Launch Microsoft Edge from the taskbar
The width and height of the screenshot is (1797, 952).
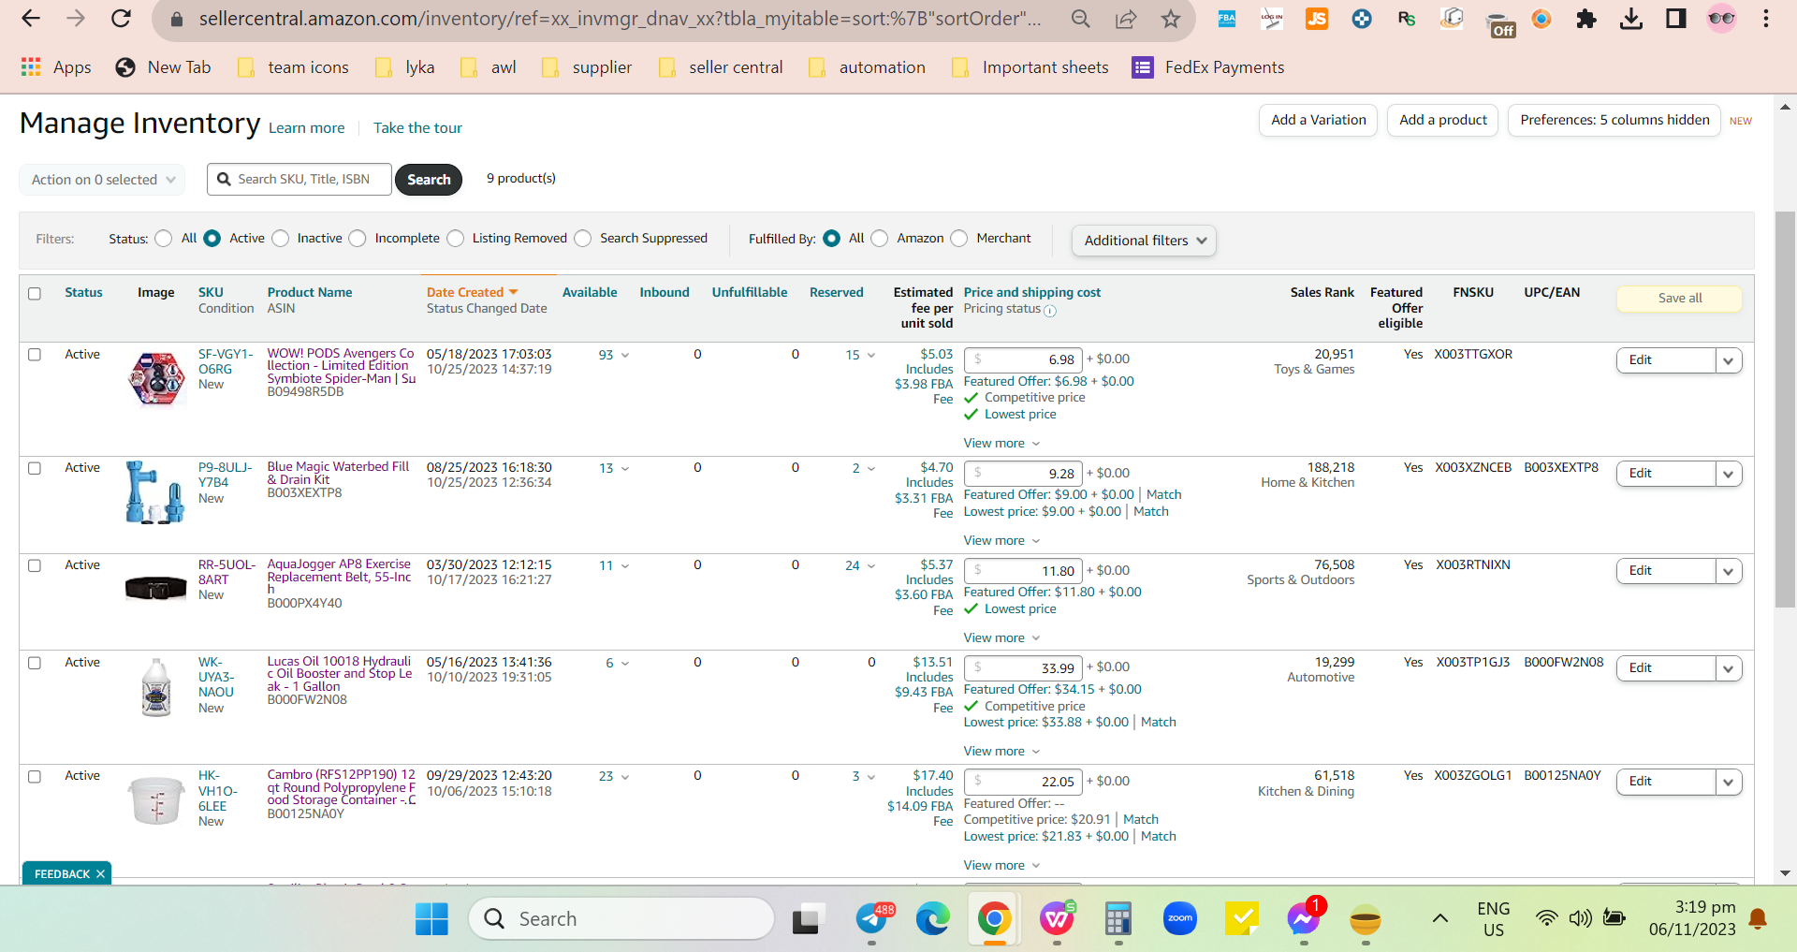pos(932,919)
